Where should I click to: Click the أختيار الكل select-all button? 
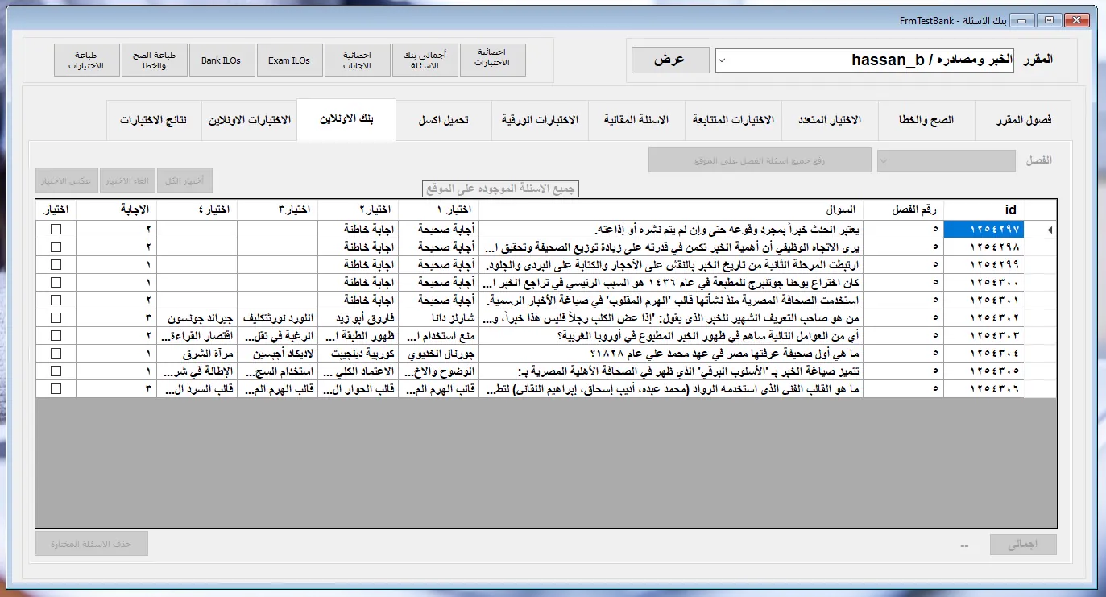(x=184, y=180)
